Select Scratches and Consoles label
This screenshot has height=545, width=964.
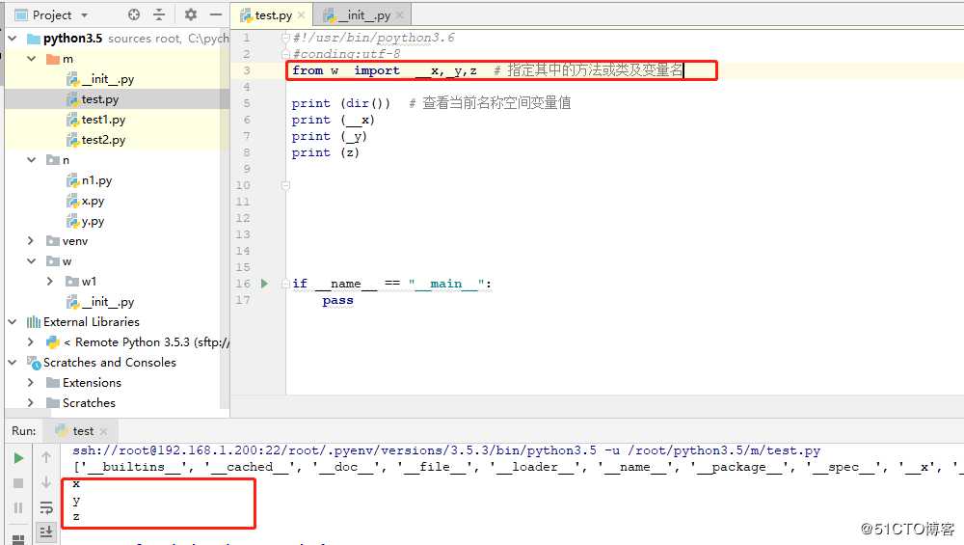click(110, 363)
